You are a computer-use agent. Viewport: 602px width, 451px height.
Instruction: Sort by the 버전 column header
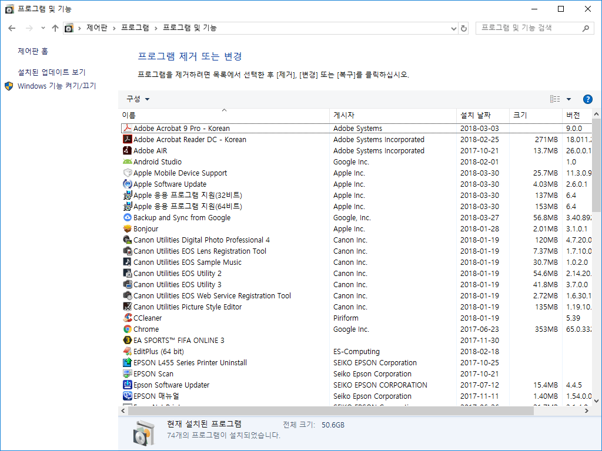pos(577,115)
